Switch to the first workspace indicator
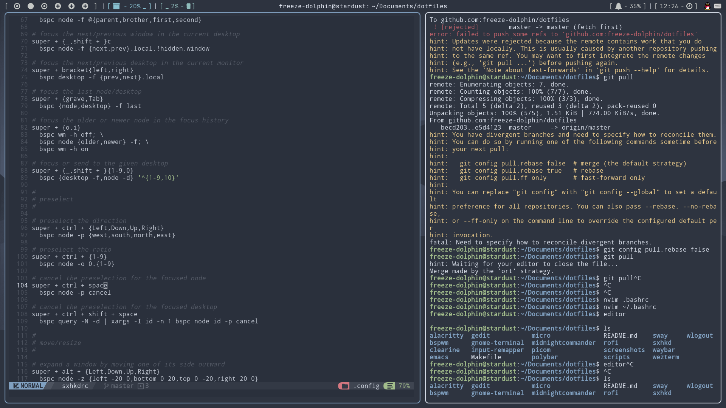 pyautogui.click(x=17, y=6)
